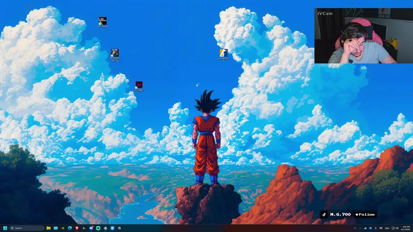This screenshot has height=232, width=413.
Task: Select the ARC Raiders desktop shortcut
Action: pos(103,22)
